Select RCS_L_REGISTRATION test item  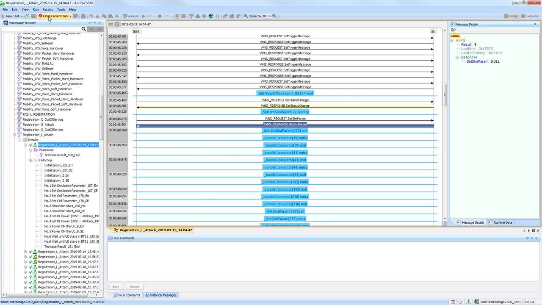click(x=39, y=114)
